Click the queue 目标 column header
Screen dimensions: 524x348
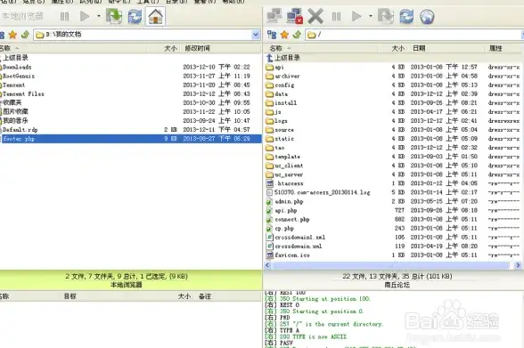pyautogui.click(x=70, y=296)
